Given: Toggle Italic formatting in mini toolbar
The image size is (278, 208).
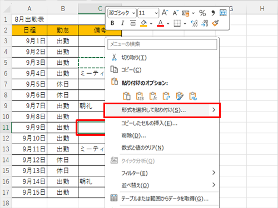Looking at the screenshot, I should [x=122, y=23].
